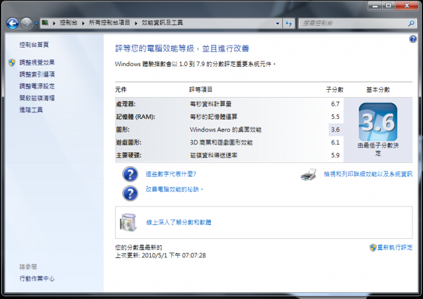
Task: Click the Forward navigation arrow button
Action: (26, 24)
